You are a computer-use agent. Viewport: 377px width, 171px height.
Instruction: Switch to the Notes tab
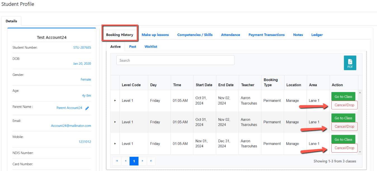[298, 35]
